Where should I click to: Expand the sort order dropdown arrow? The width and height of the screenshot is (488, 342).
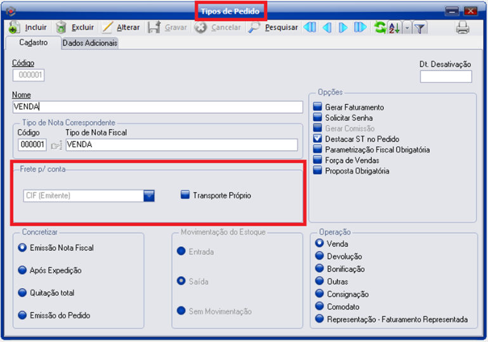point(407,28)
